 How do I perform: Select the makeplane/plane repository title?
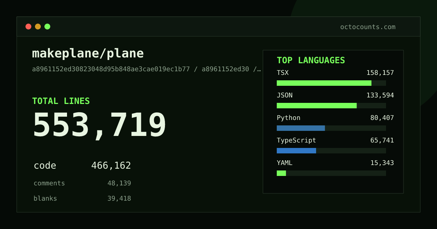pyautogui.click(x=88, y=53)
